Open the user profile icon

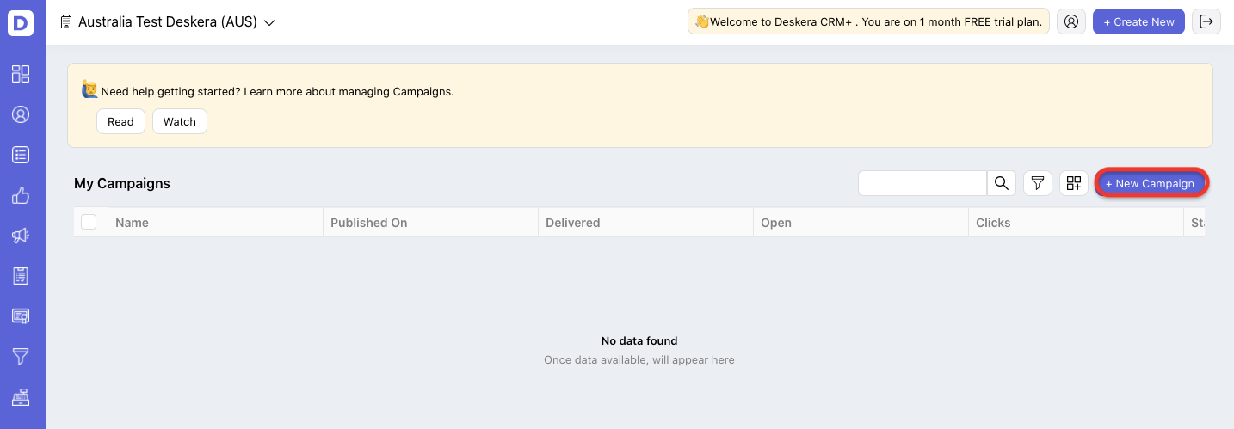coord(1071,22)
